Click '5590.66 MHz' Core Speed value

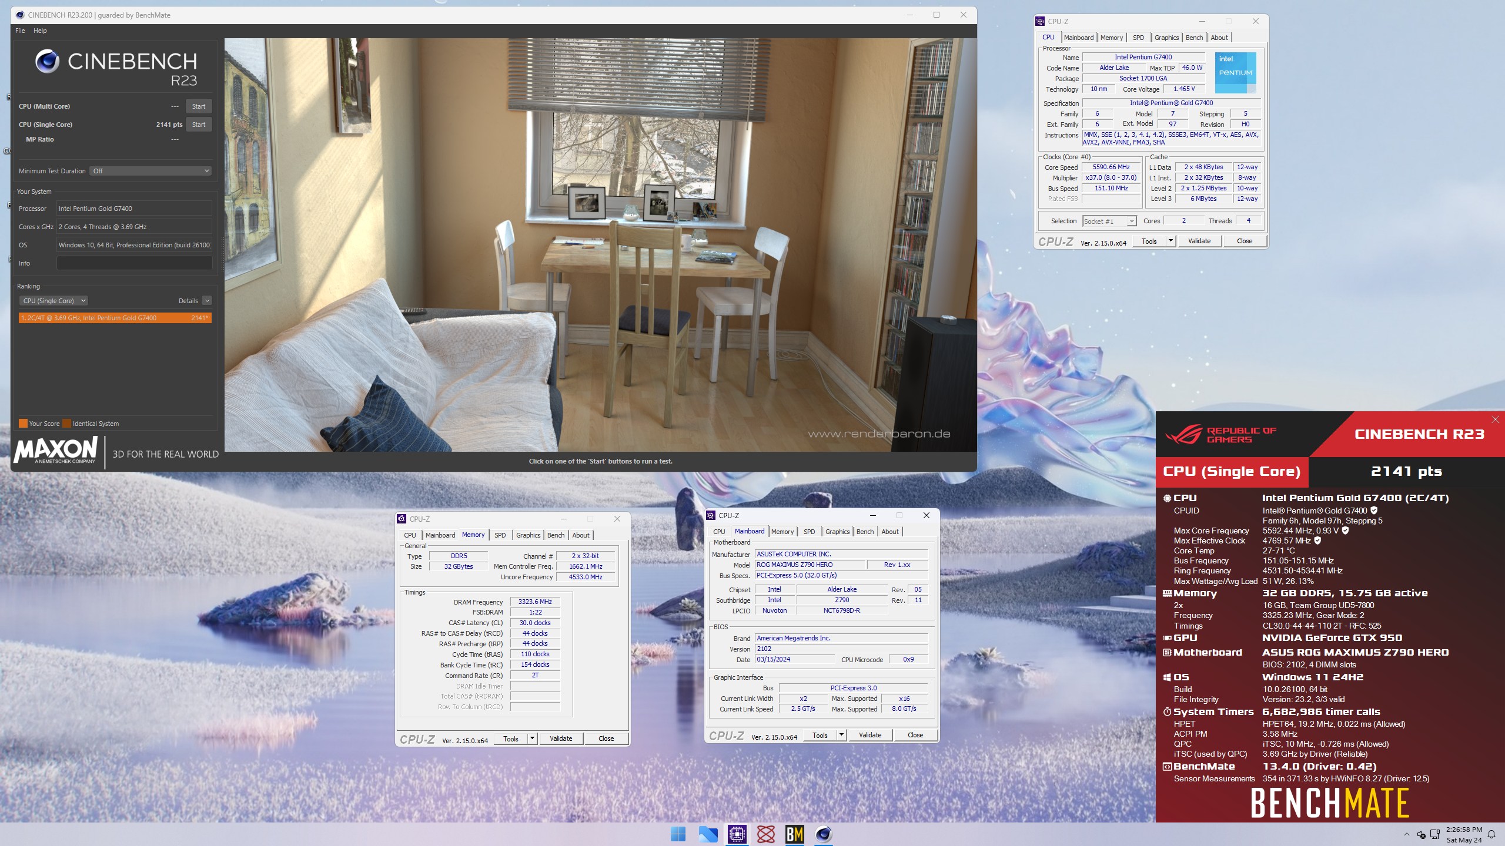[x=1111, y=167]
